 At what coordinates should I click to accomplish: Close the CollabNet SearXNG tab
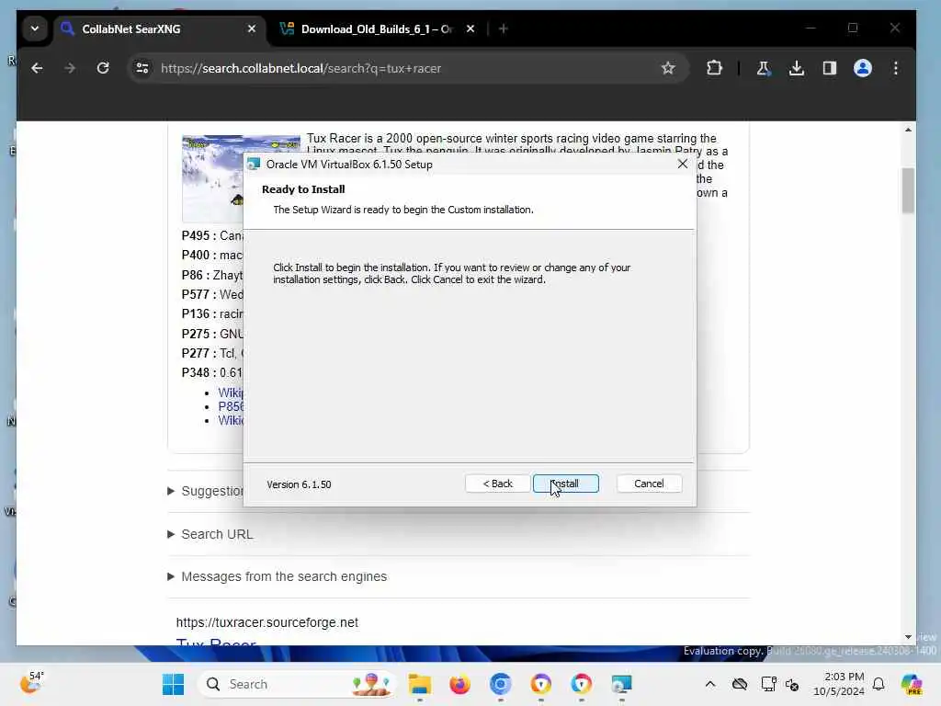tap(252, 28)
